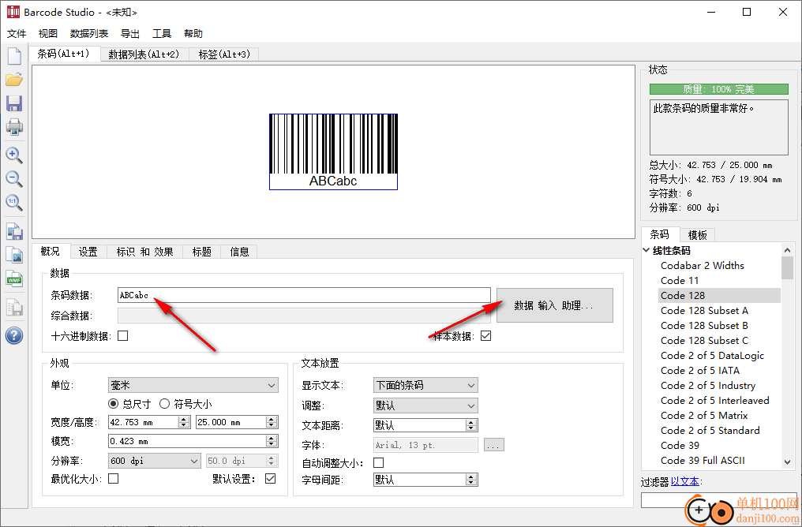
Task: Switch to the 模板 tab
Action: coord(697,235)
